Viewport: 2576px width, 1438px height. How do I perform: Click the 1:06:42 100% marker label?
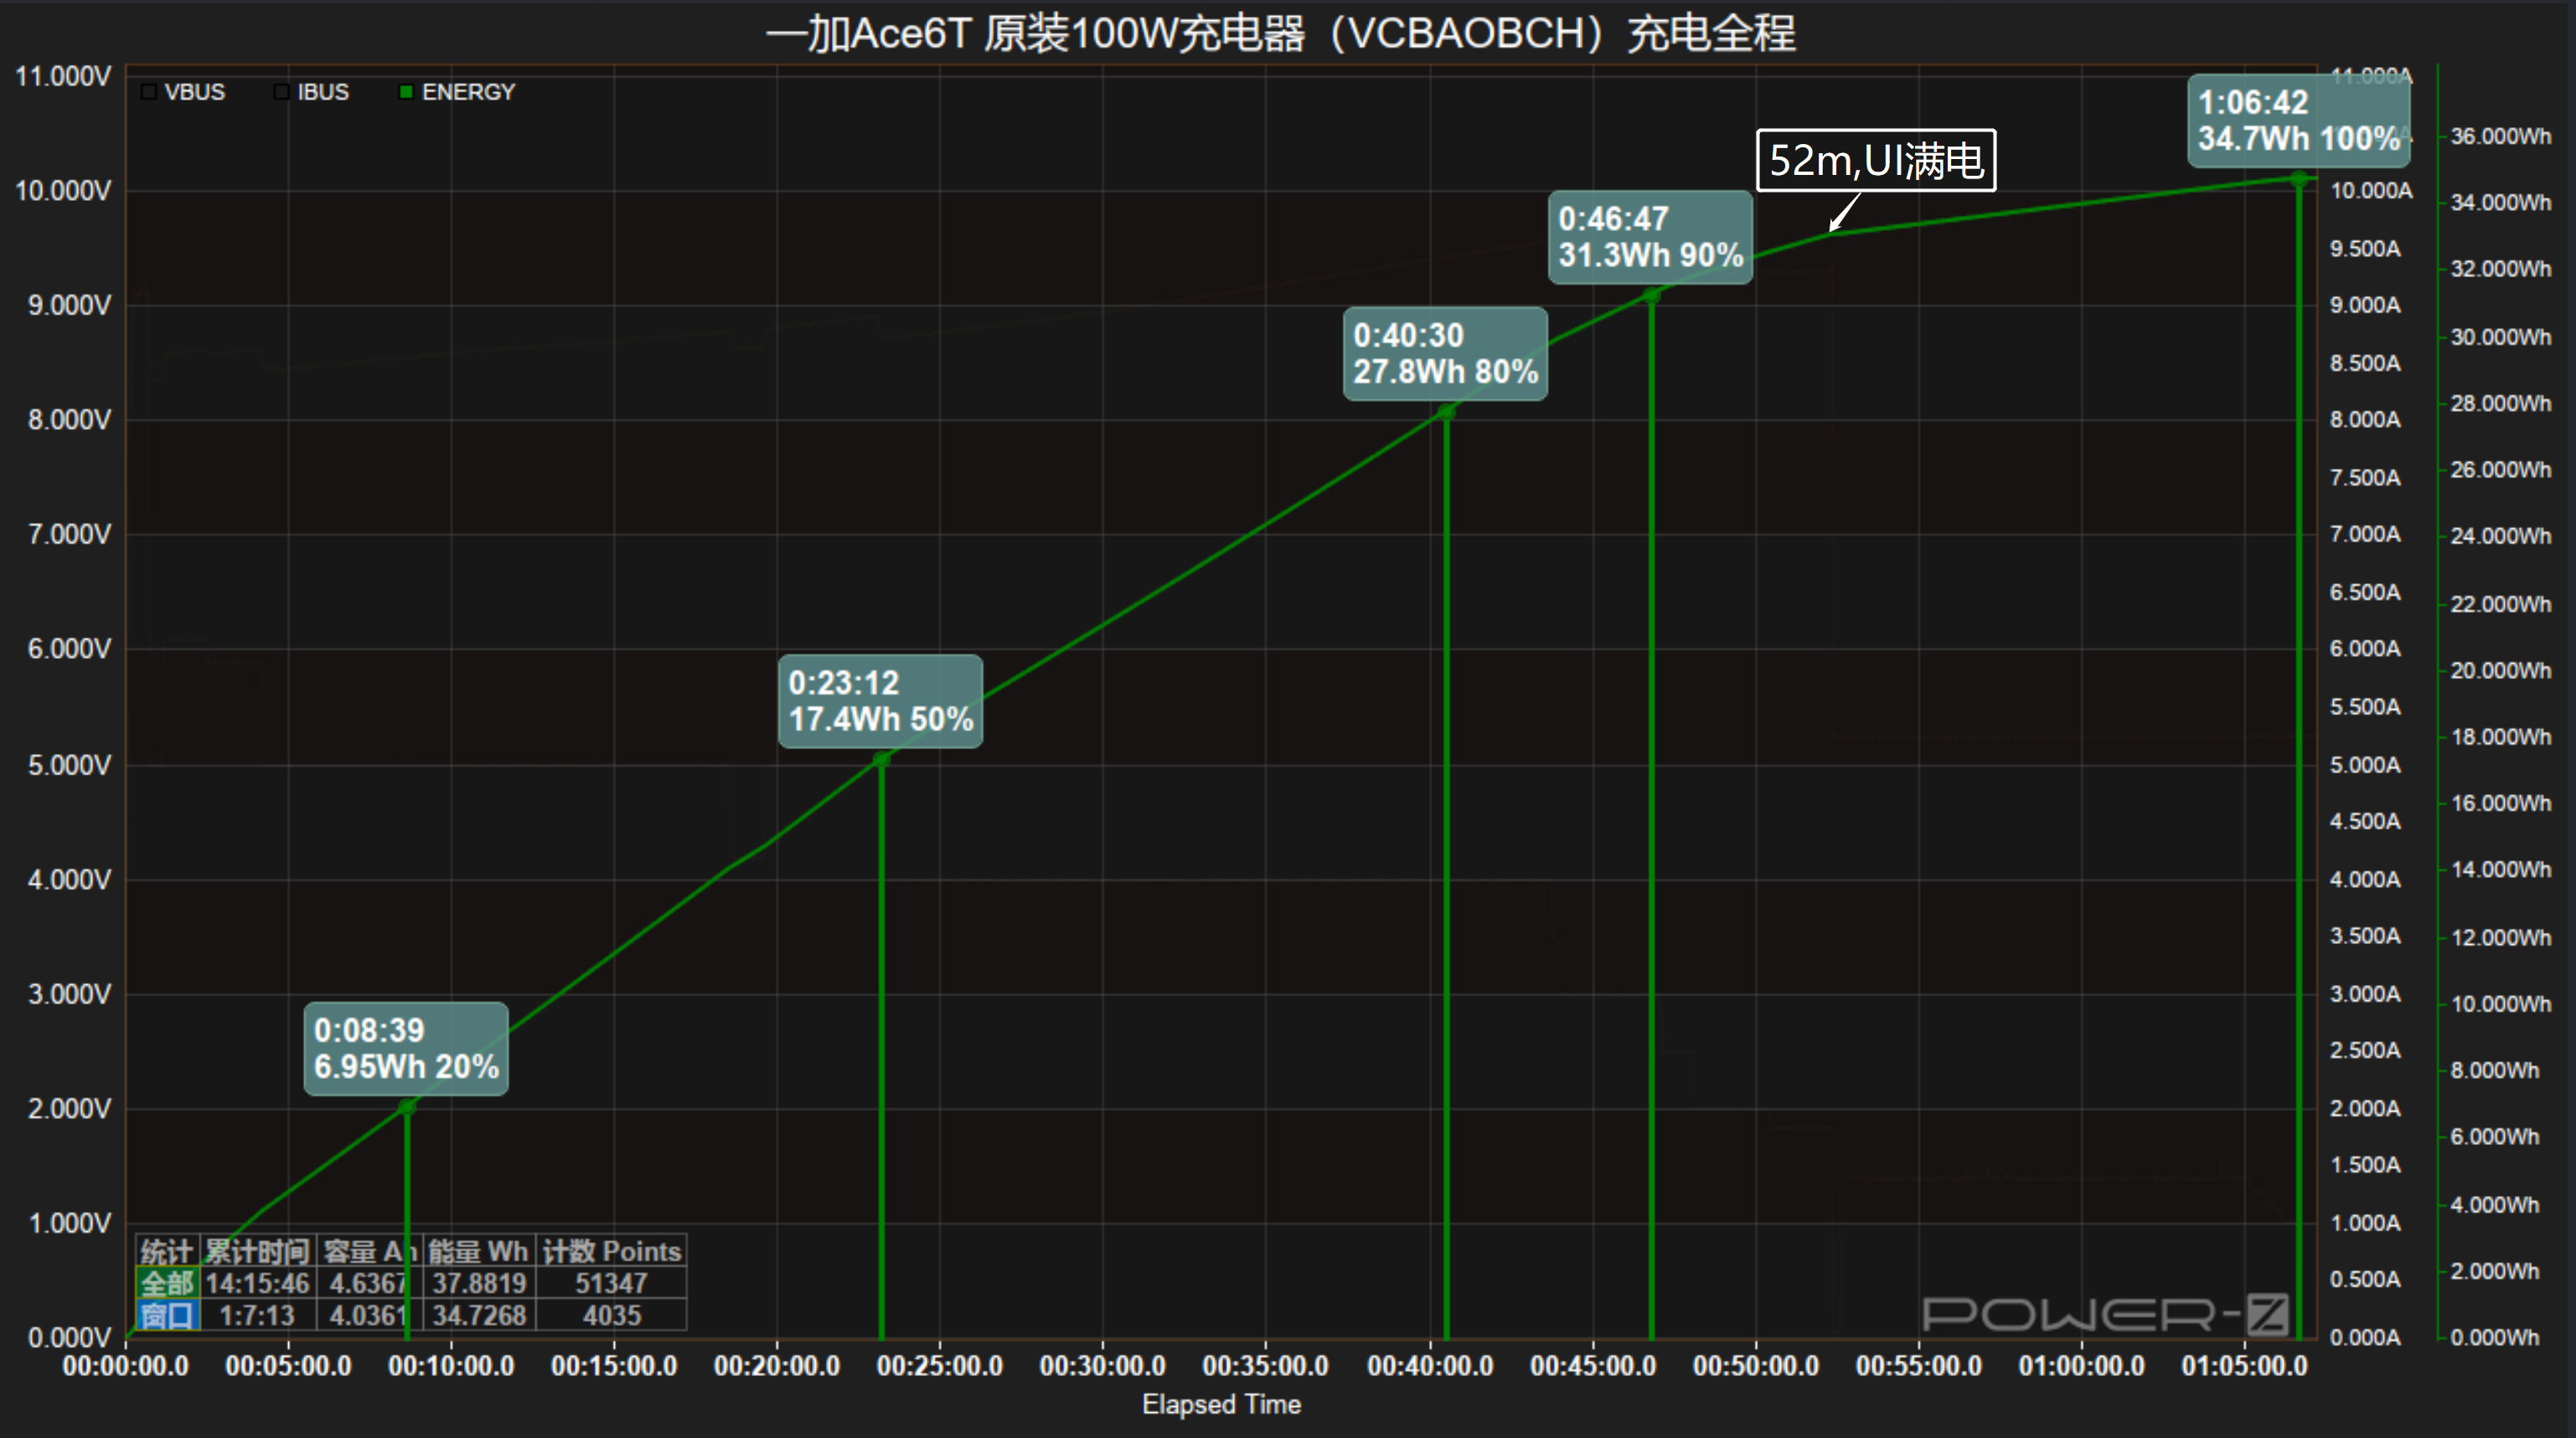point(2298,120)
